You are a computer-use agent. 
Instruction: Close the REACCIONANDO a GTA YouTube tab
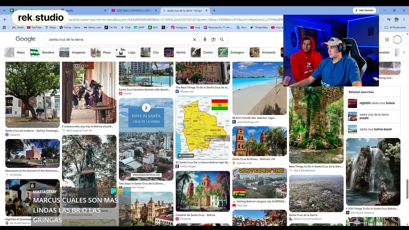pyautogui.click(x=156, y=11)
